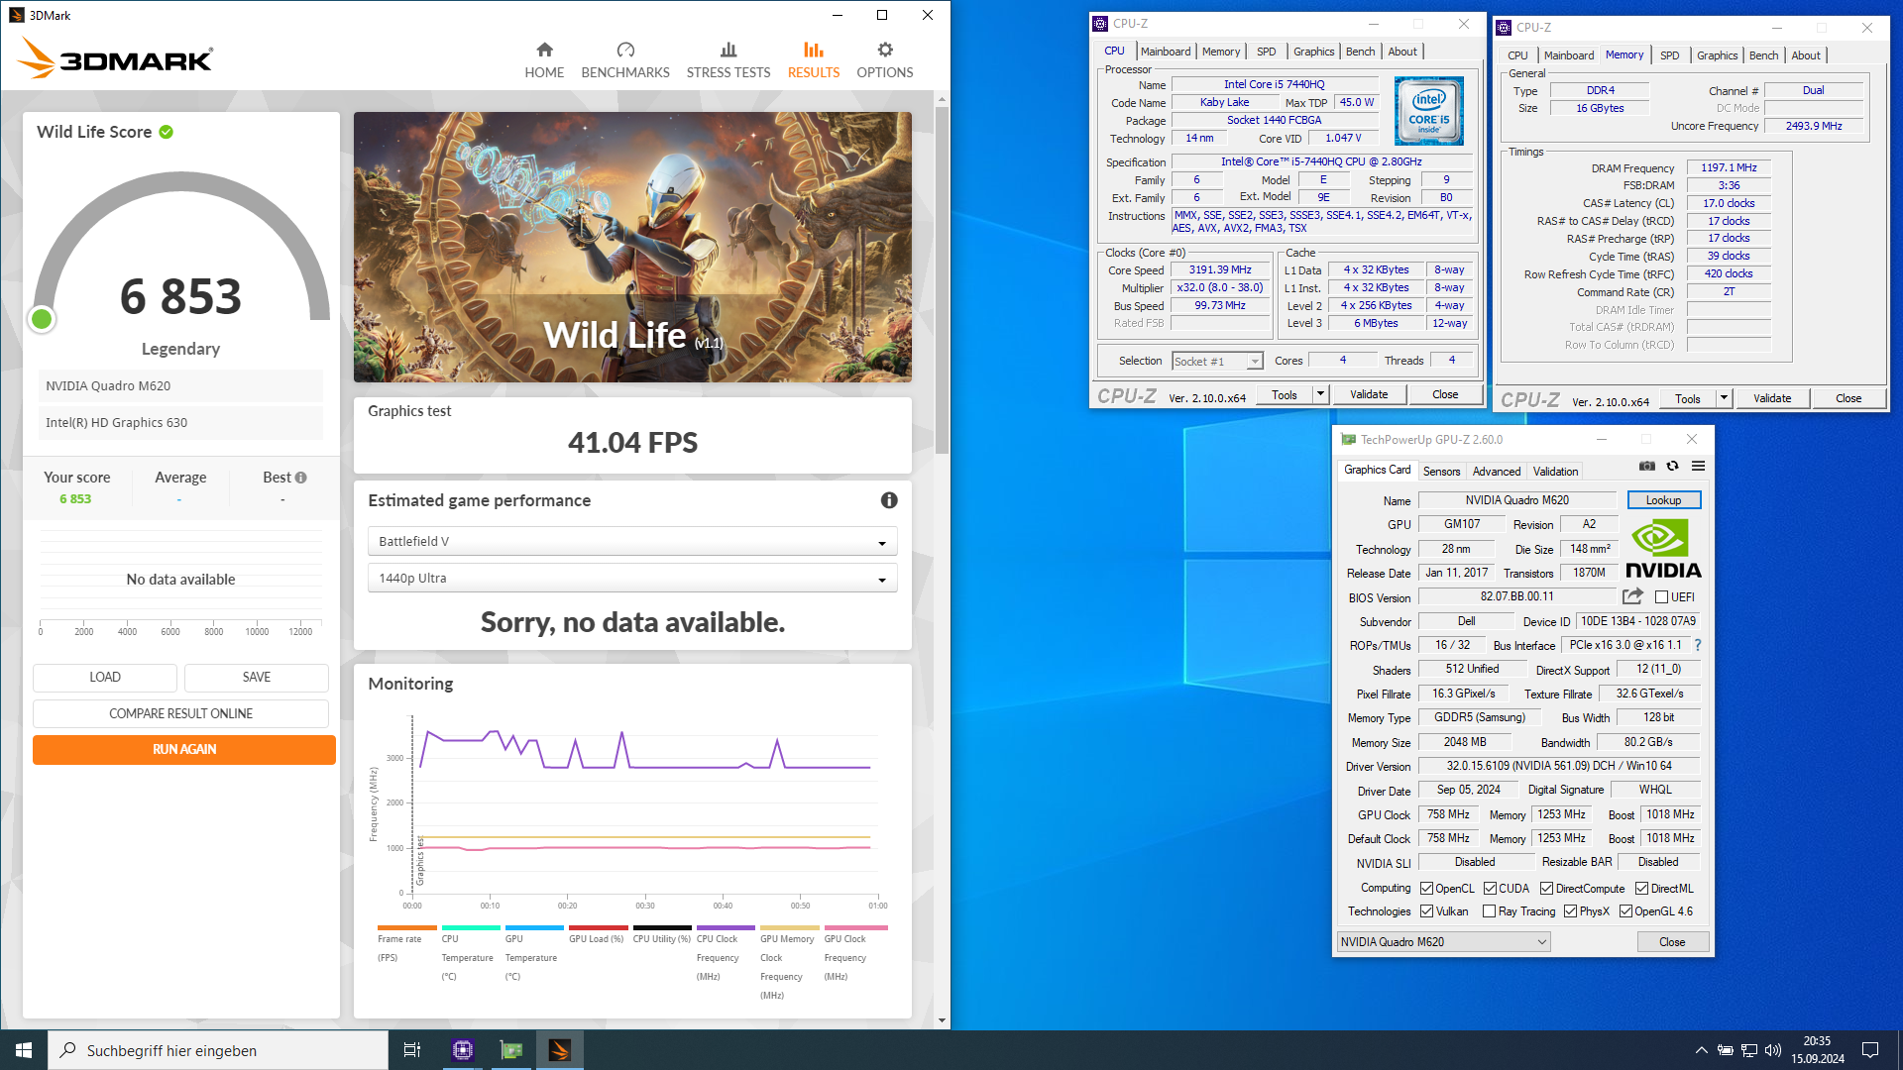Open the Sensors tab in GPU-Z
The image size is (1903, 1070).
point(1441,472)
